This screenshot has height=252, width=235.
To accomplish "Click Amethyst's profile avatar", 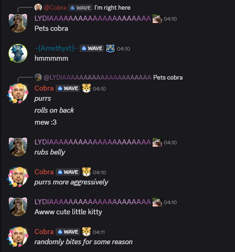I will [18, 53].
